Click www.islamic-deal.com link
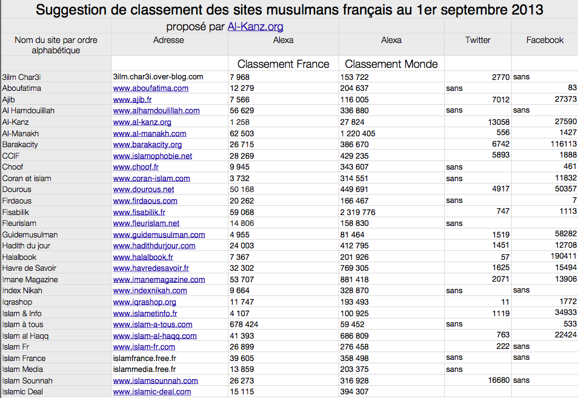This screenshot has height=398, width=578. 152,393
